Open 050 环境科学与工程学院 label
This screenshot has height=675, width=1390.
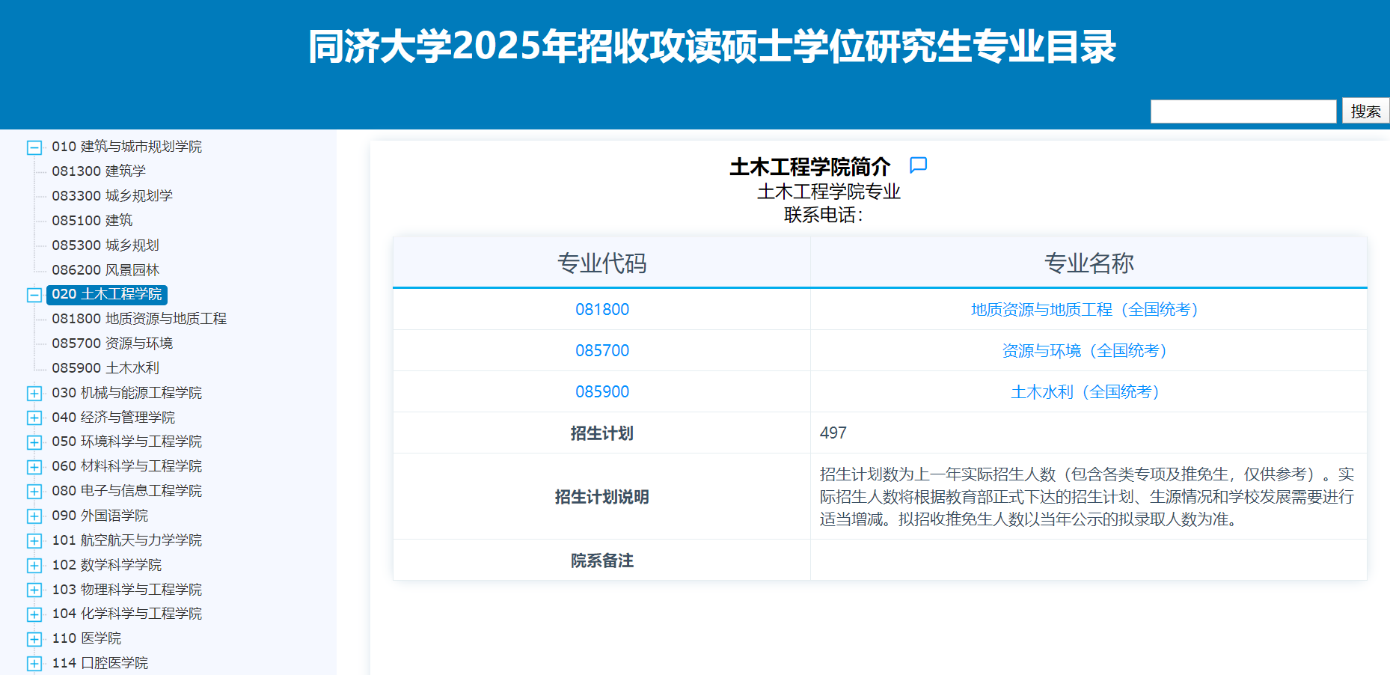127,442
